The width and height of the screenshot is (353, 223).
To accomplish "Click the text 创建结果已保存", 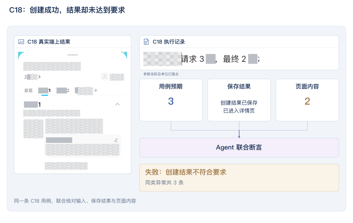I will click(239, 103).
